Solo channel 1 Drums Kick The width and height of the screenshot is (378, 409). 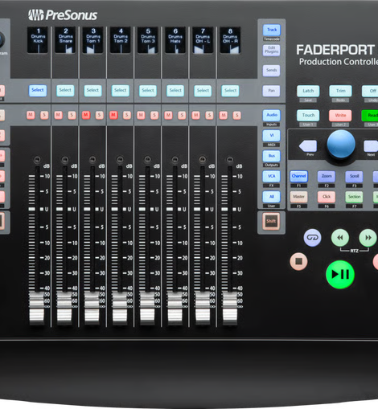click(x=44, y=115)
